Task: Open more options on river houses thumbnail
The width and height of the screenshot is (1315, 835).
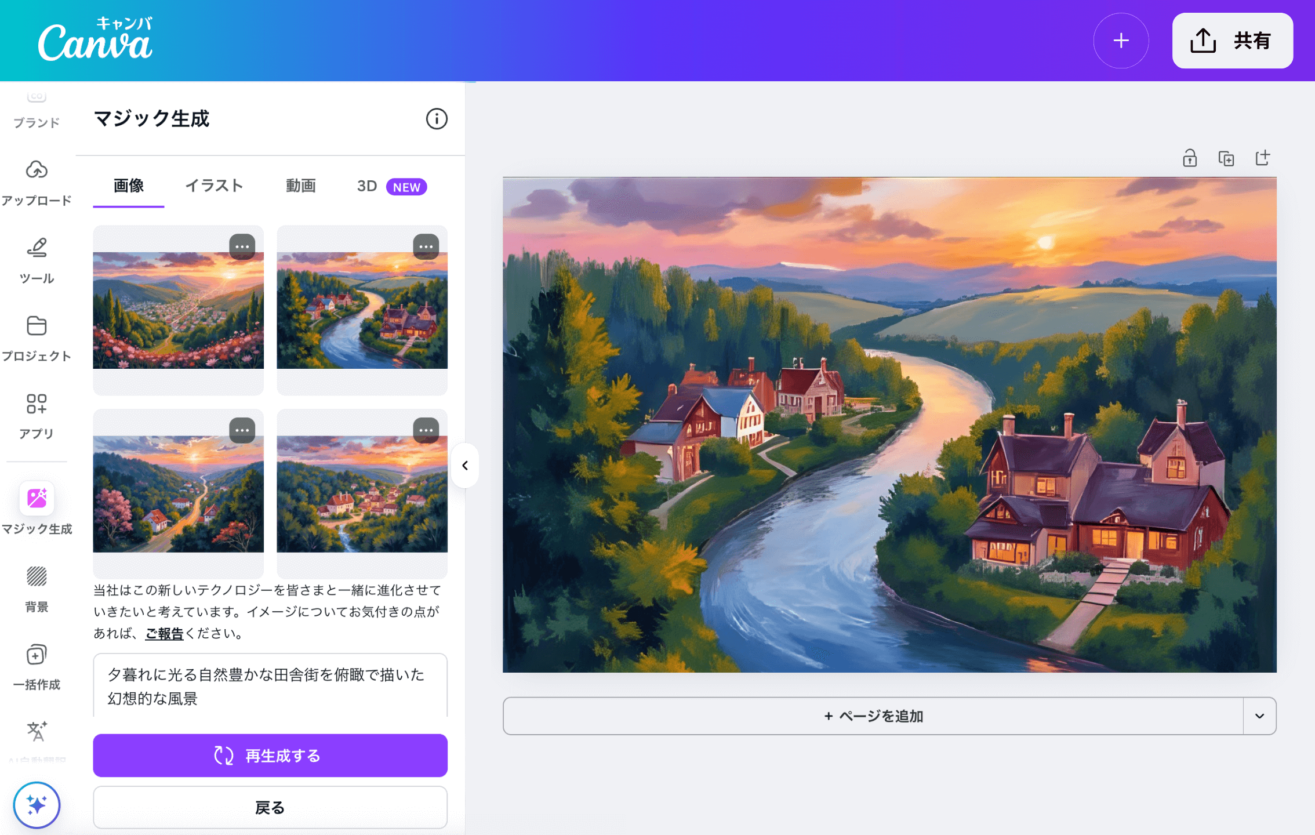Action: [426, 247]
